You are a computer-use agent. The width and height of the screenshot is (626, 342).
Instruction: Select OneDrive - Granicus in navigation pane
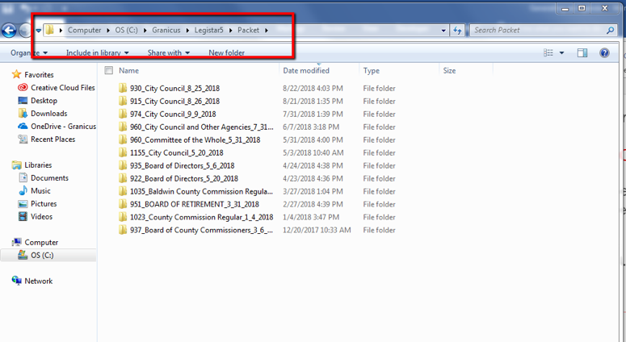click(x=64, y=127)
